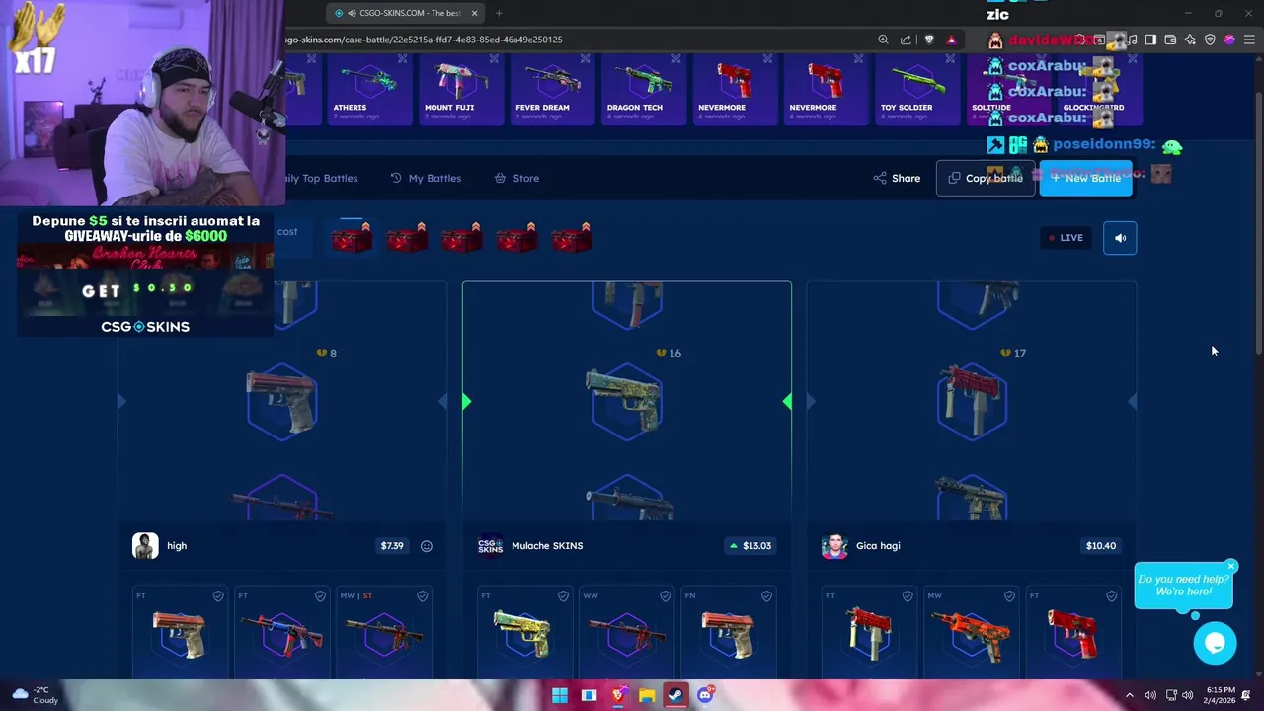Click broken-heart count 8 above high's reel
Viewport: 1264px width, 711px height.
click(x=327, y=354)
